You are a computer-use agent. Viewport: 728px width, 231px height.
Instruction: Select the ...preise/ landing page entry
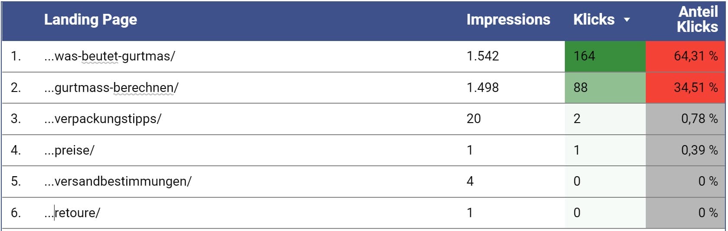coord(69,150)
